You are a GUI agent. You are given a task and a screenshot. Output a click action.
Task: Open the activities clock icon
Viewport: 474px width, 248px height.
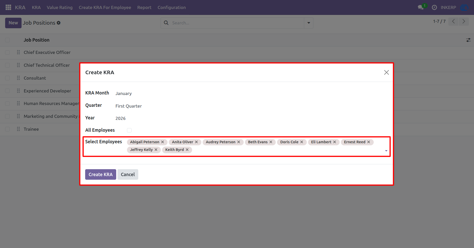pyautogui.click(x=434, y=7)
